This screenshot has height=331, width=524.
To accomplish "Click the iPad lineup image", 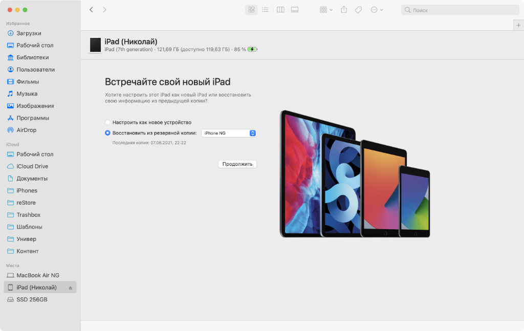I will click(355, 173).
